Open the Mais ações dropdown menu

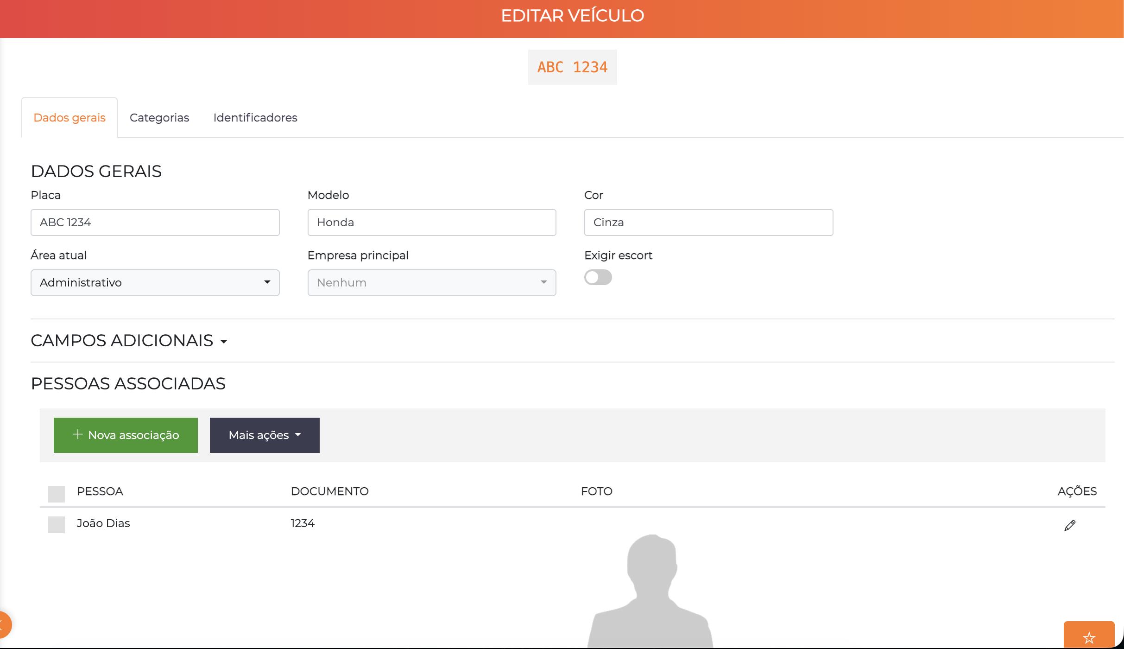coord(265,435)
